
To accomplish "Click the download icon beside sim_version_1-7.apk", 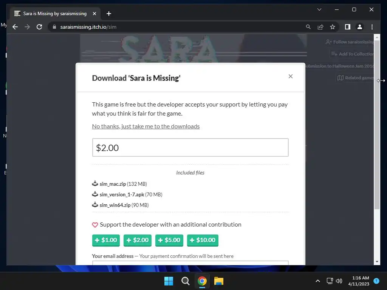I will click(95, 194).
